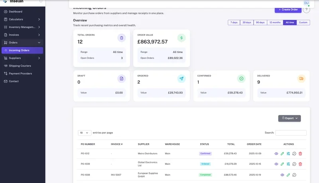Sort table by Supplier column
Viewport: 319px width, 183px height.
pos(144,144)
